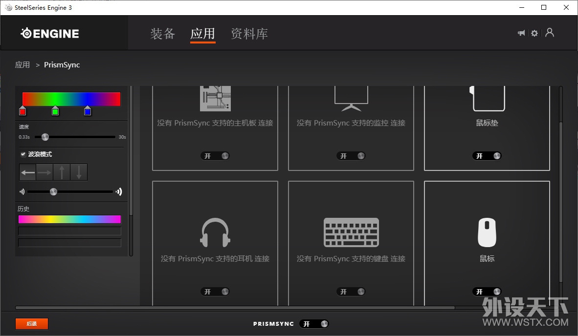This screenshot has height=336, width=578.
Task: Click the rainbow gradient color bar
Action: [x=71, y=99]
